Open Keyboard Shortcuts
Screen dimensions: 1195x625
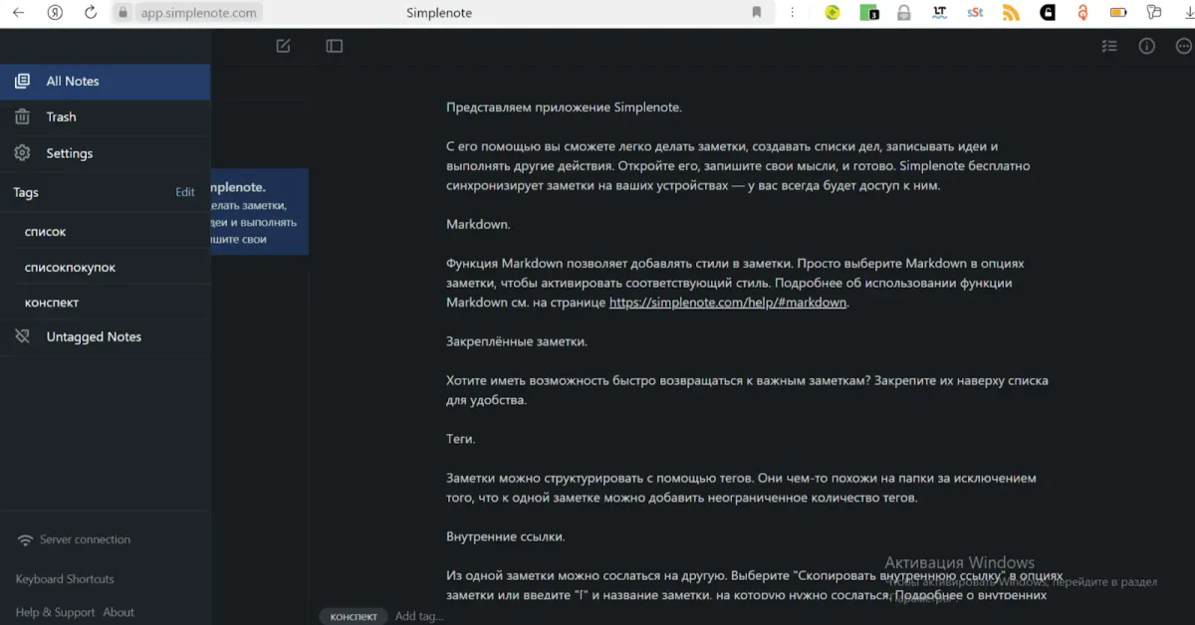(64, 578)
